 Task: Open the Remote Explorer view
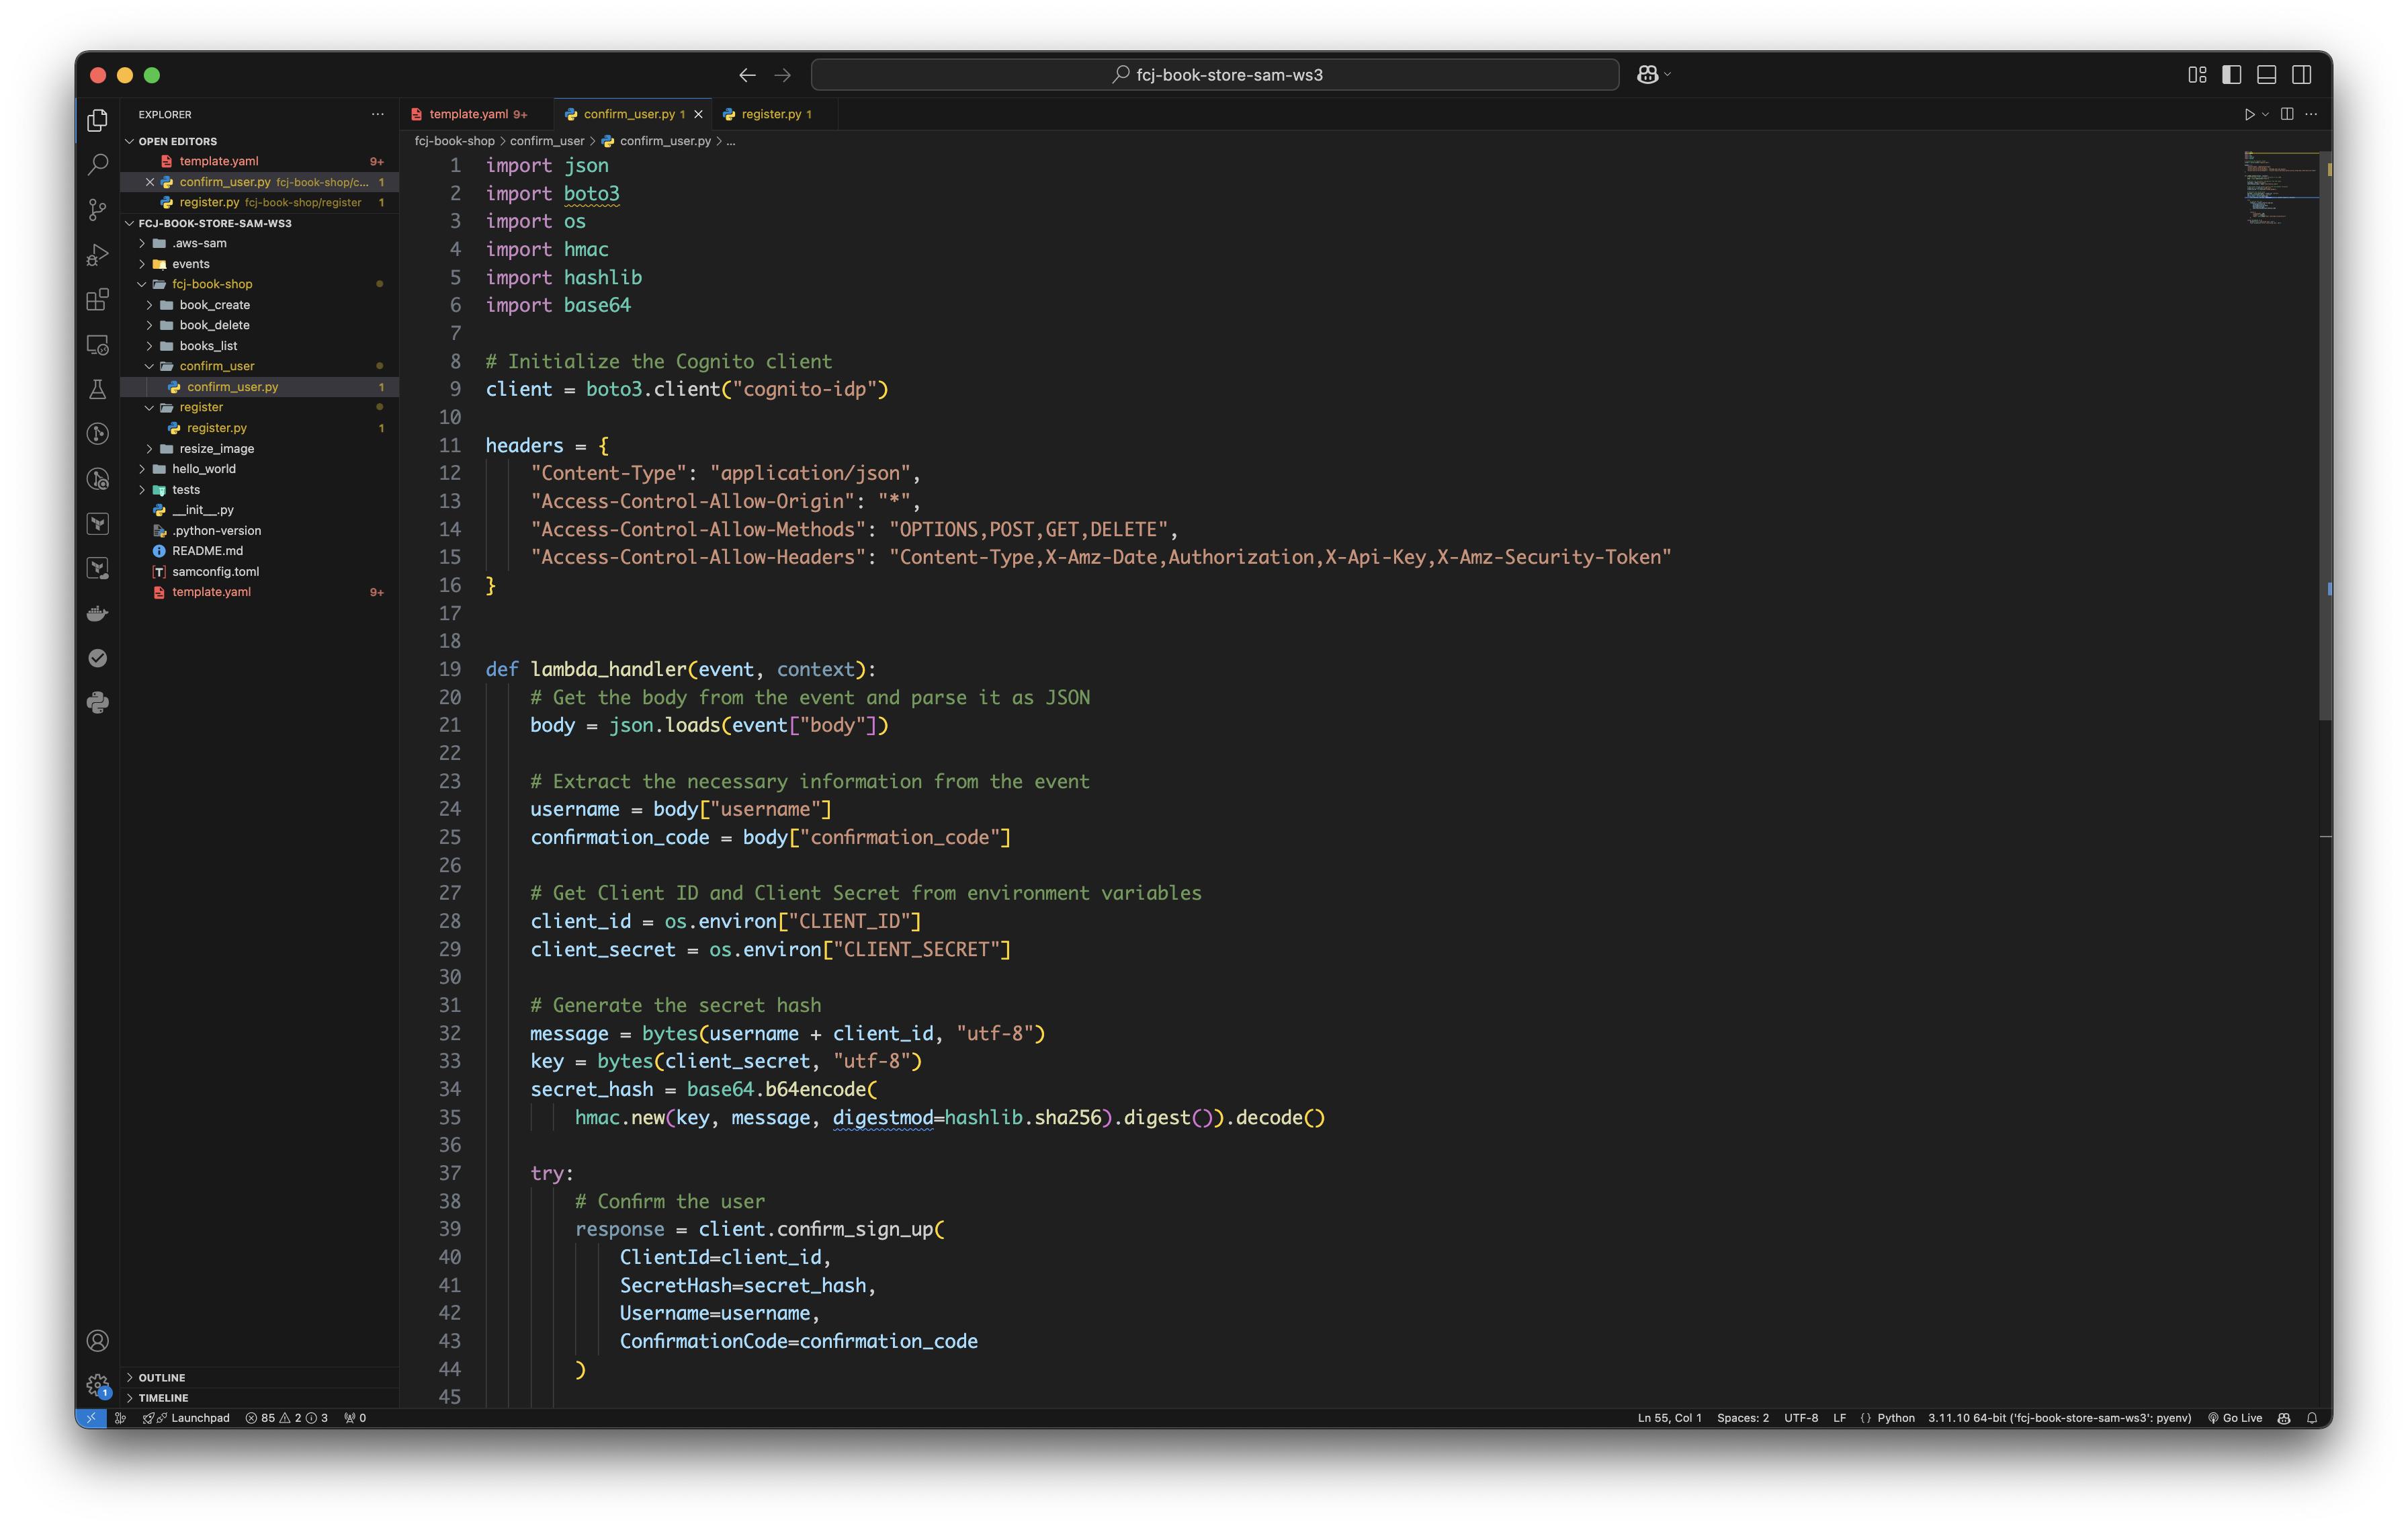coord(97,344)
